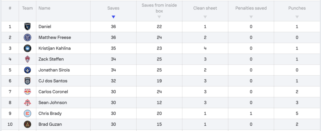Select the Name column header
Screen dimensions: 321x131
tap(45, 8)
